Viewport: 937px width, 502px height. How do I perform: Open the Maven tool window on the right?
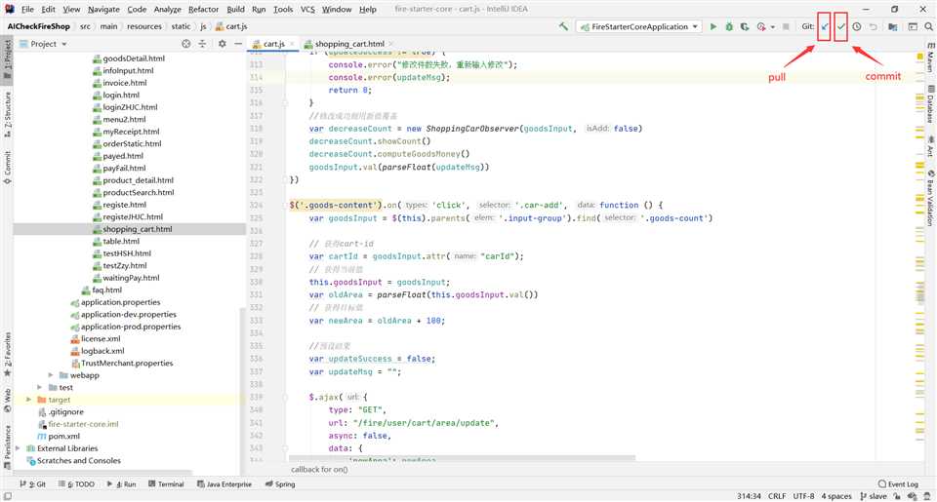click(930, 58)
